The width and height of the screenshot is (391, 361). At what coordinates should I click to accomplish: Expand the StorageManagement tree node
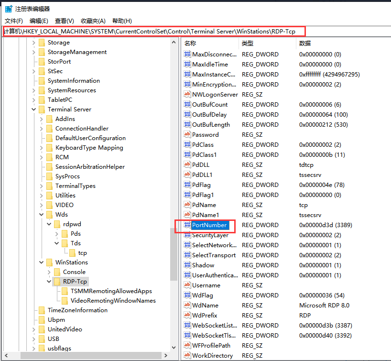33,52
